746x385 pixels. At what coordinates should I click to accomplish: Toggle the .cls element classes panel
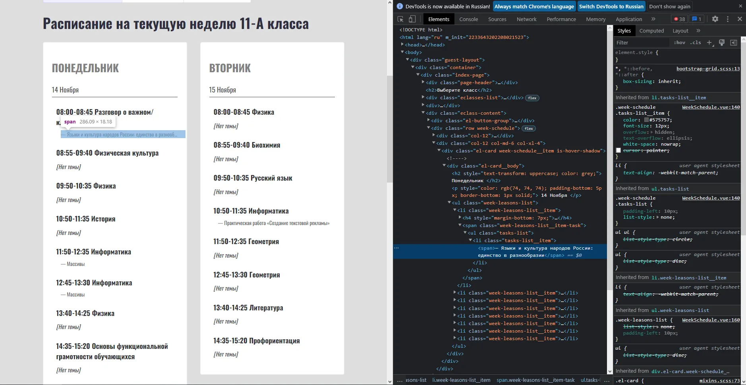[695, 42]
